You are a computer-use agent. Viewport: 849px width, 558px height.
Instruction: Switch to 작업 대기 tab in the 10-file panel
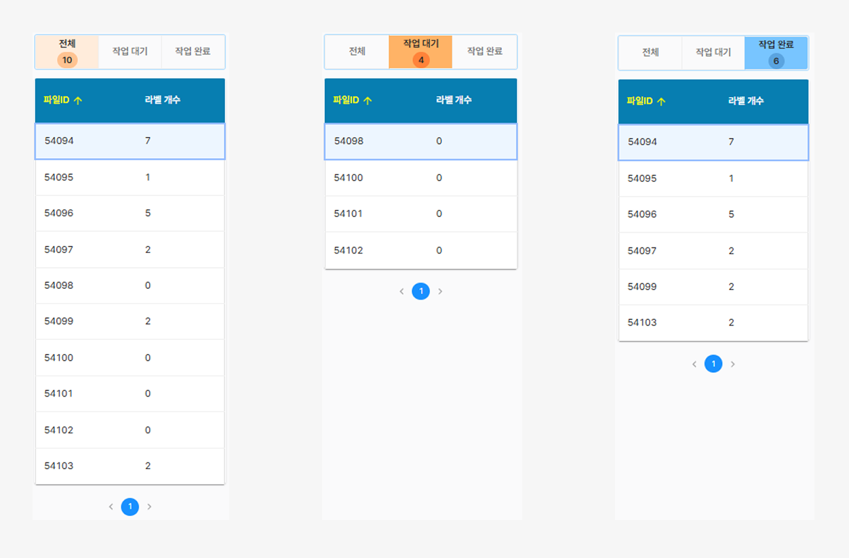tap(130, 52)
